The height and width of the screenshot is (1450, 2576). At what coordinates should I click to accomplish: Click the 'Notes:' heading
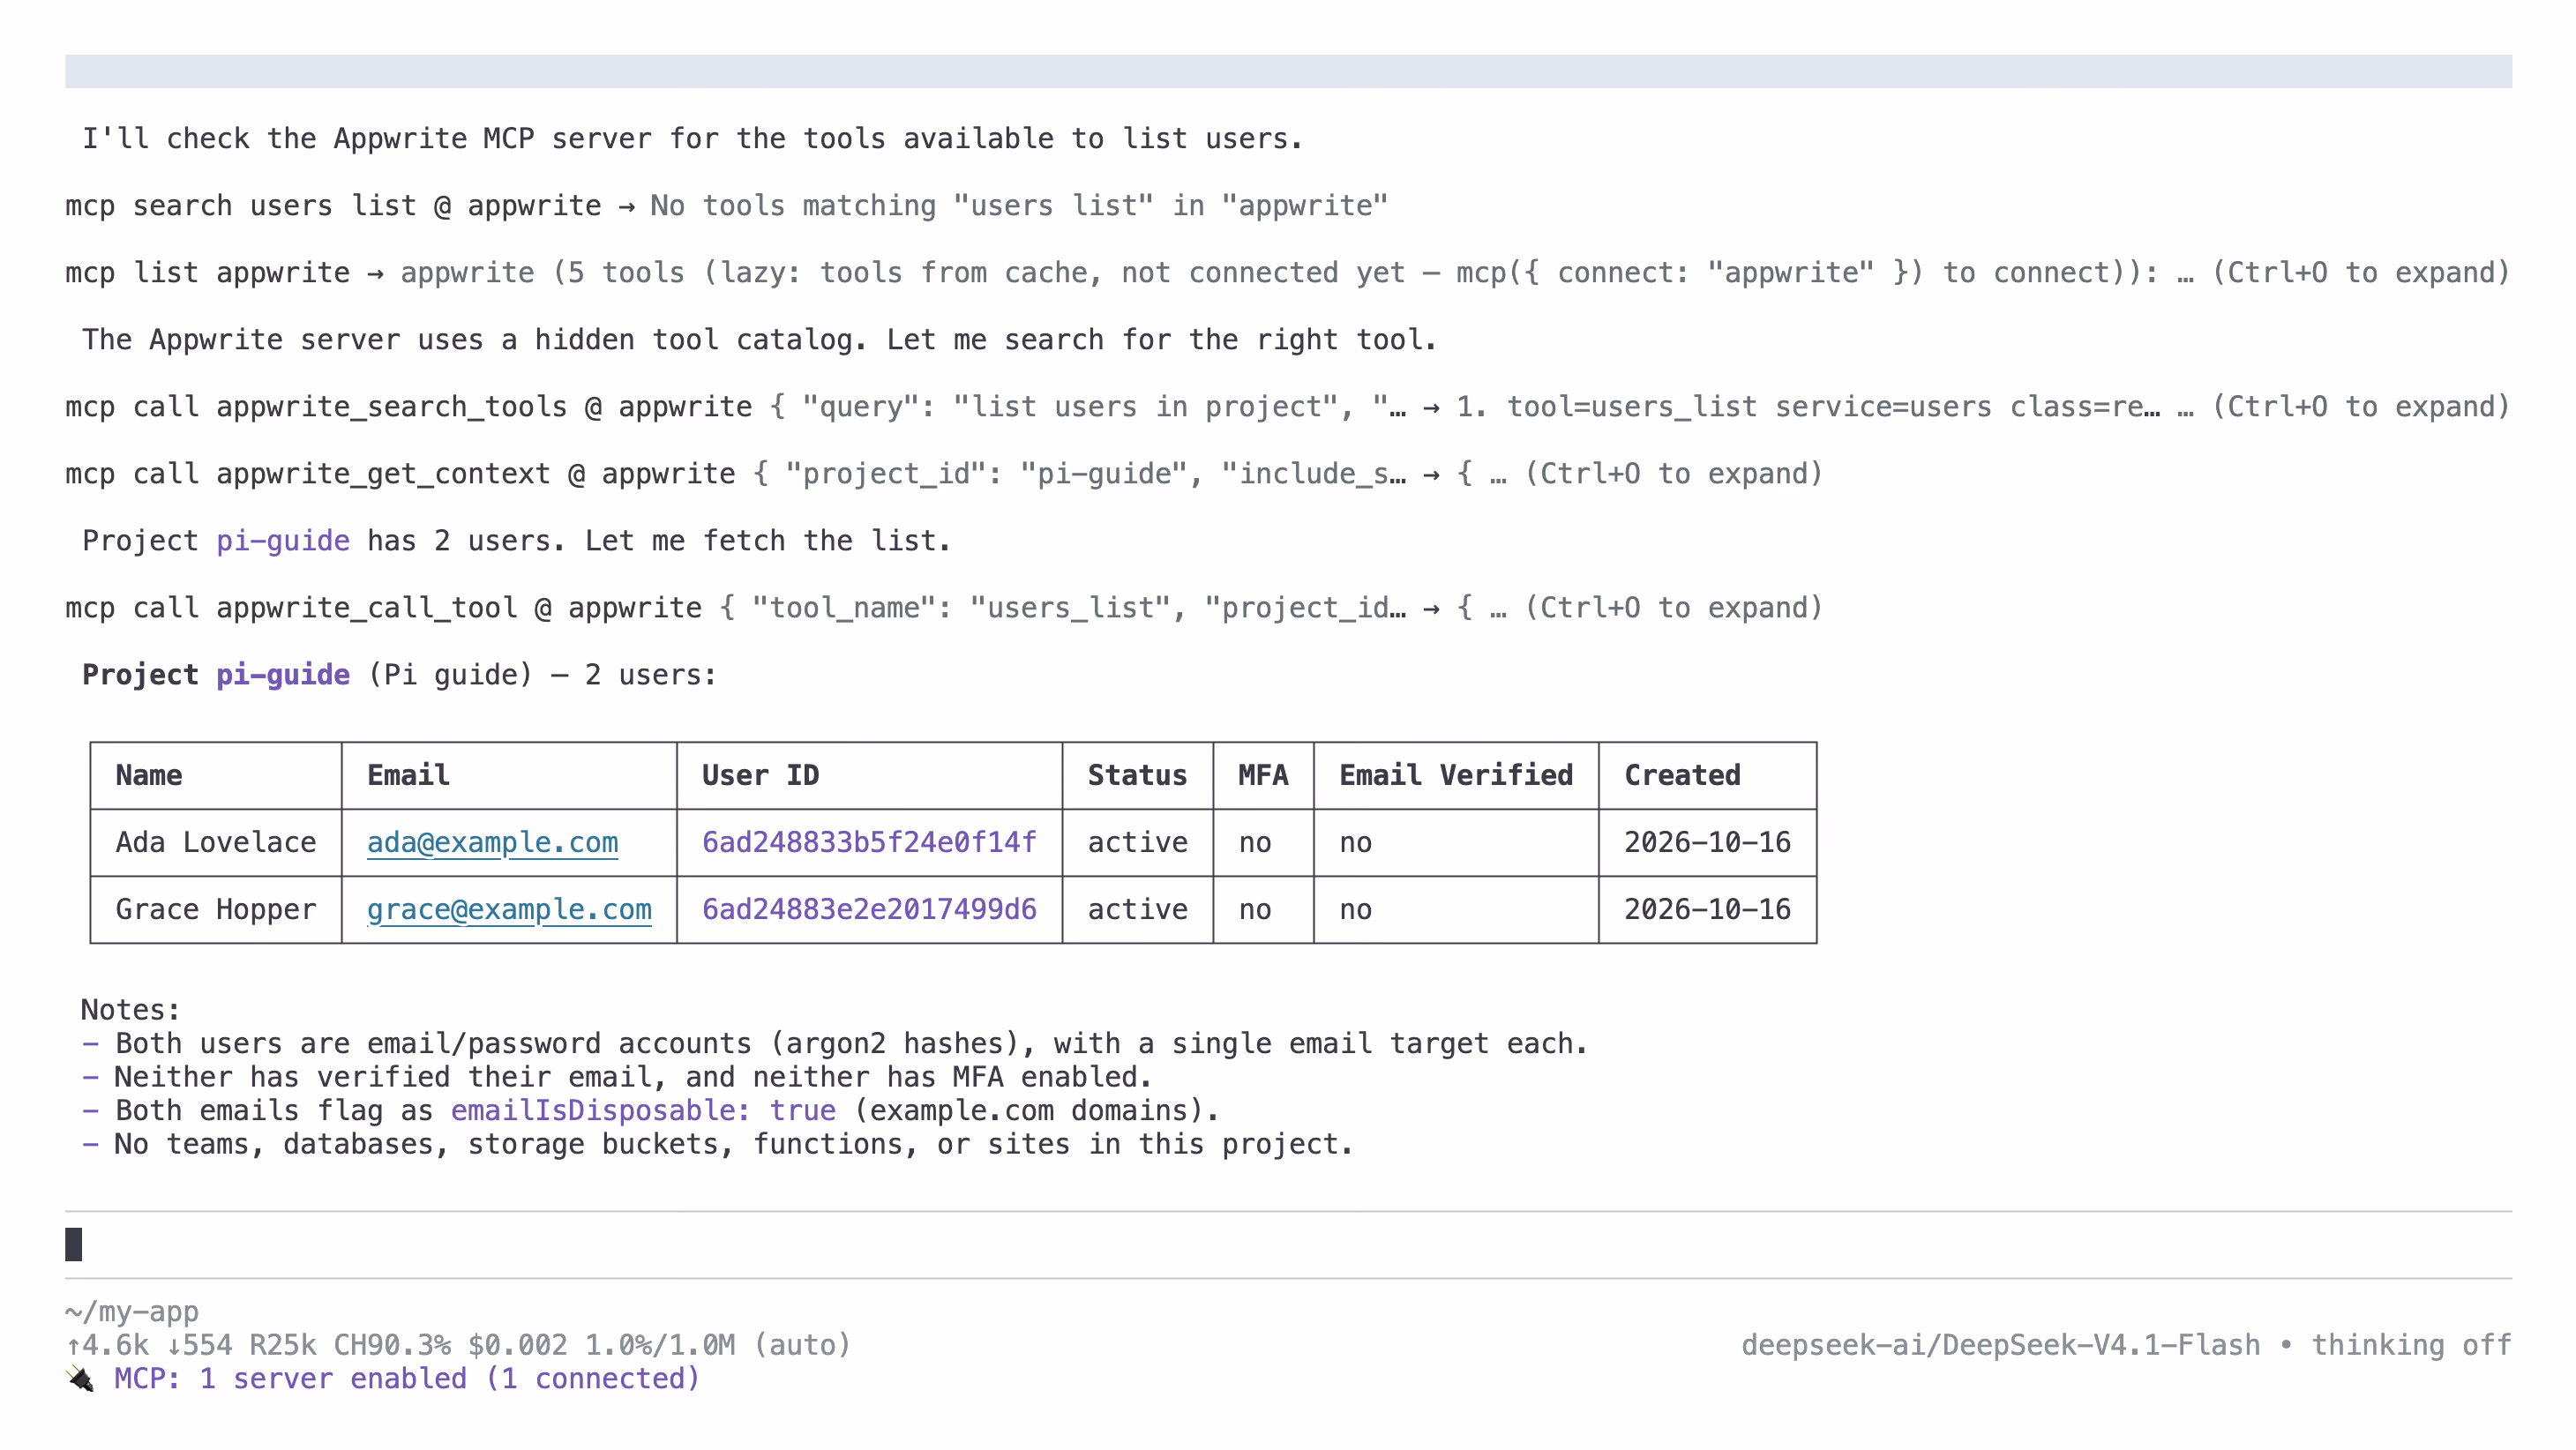click(x=130, y=1010)
